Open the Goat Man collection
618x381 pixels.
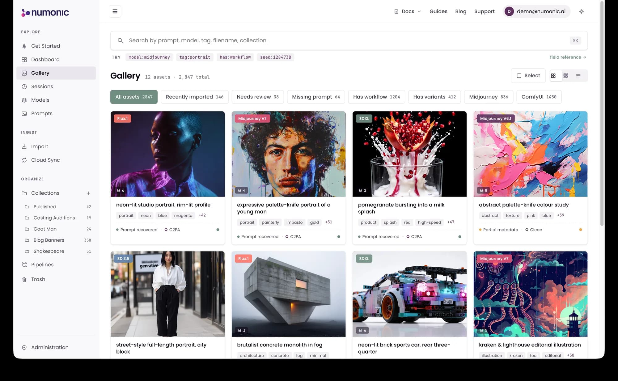(x=57, y=229)
